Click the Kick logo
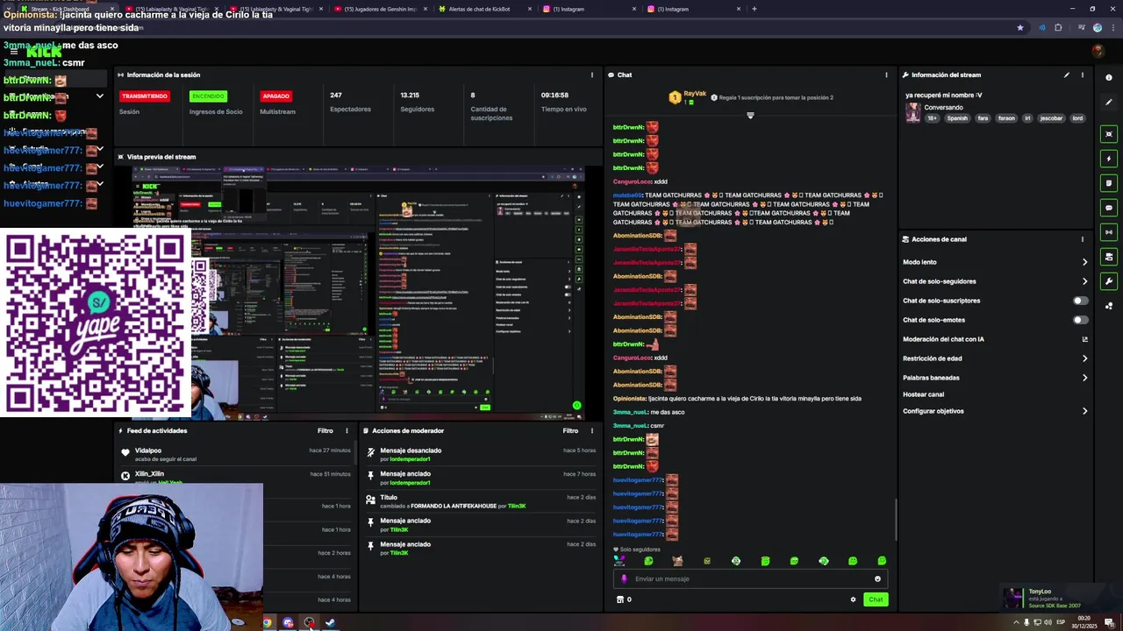The image size is (1123, 631). [44, 52]
